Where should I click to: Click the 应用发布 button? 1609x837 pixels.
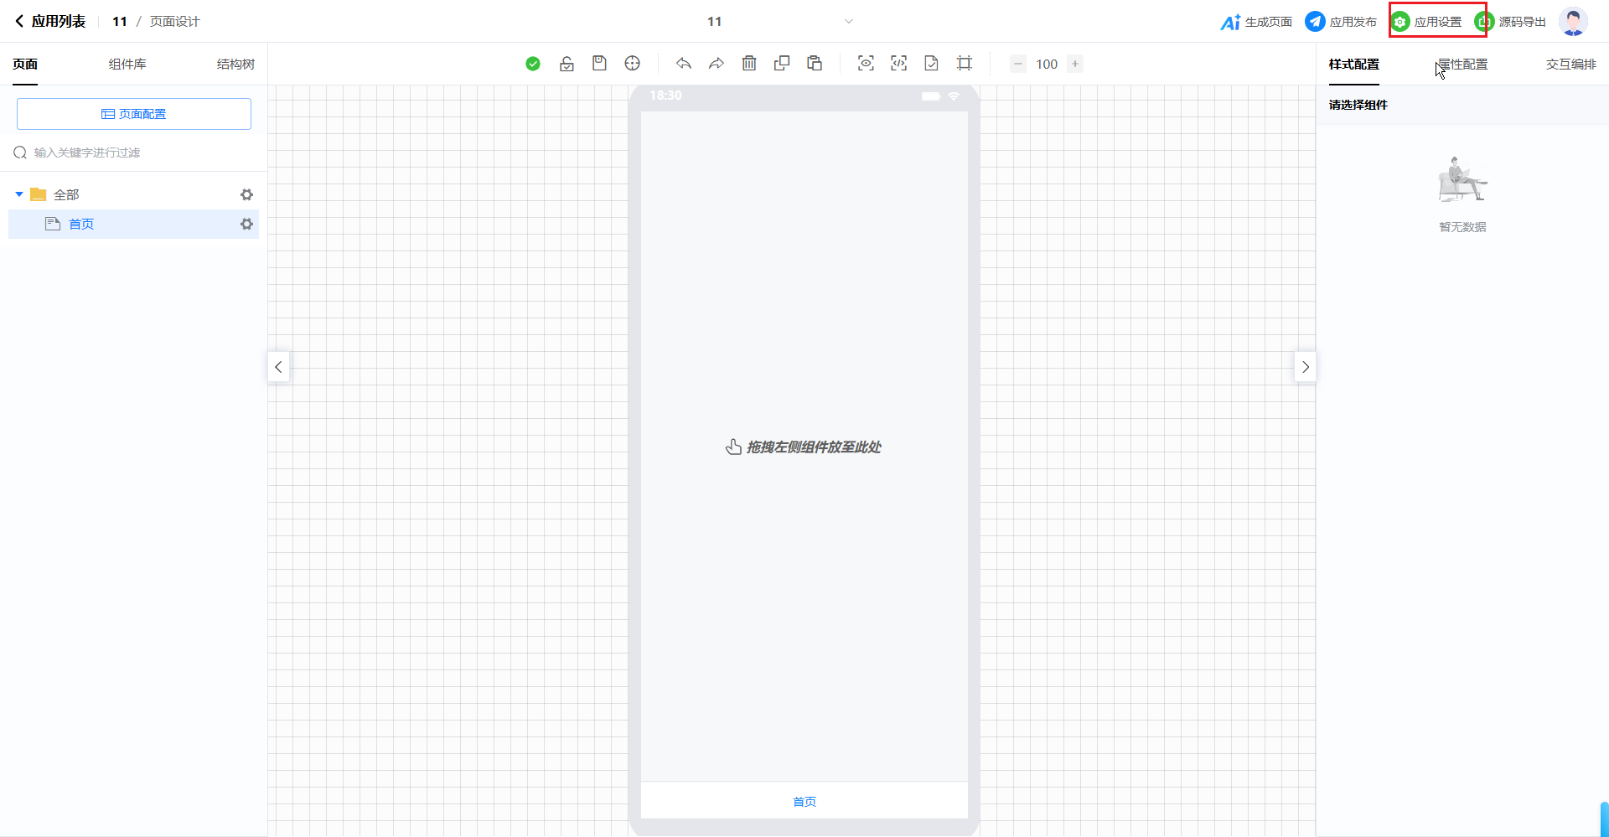[1341, 22]
